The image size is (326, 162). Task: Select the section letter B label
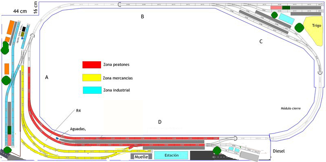(142, 17)
